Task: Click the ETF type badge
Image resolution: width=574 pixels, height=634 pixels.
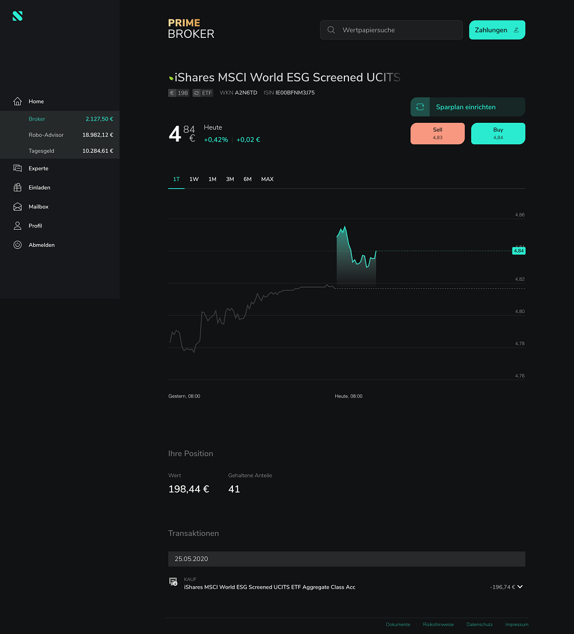Action: 203,93
